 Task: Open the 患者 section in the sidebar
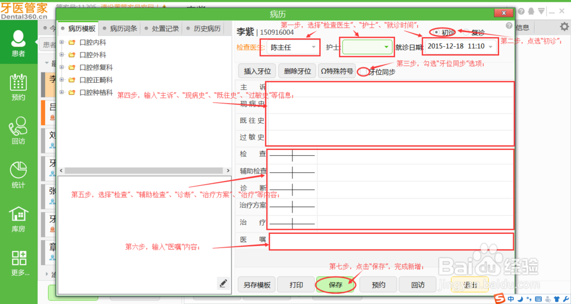(19, 43)
